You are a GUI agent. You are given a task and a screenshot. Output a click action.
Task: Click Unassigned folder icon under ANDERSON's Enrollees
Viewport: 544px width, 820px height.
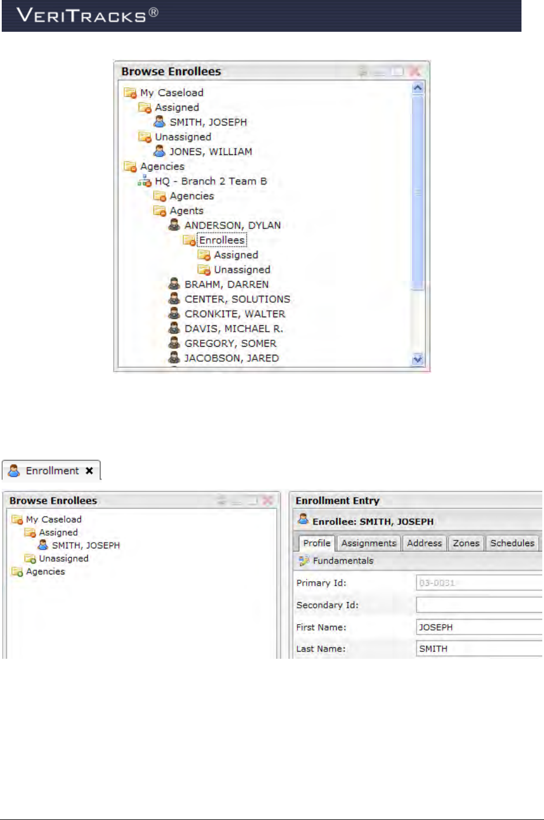[204, 269]
